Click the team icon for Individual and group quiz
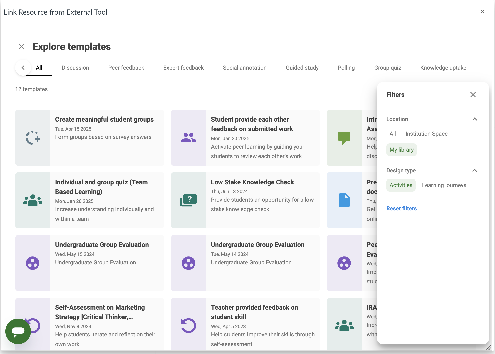Viewport: 495px width, 354px height. click(33, 200)
